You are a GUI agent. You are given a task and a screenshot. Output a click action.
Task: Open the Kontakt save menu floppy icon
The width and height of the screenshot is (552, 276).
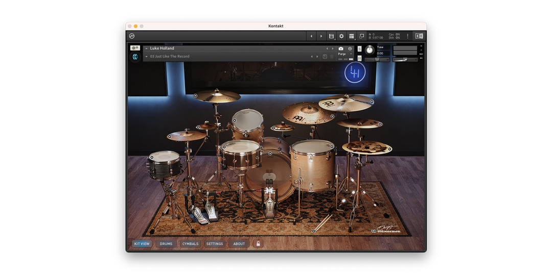click(x=331, y=36)
